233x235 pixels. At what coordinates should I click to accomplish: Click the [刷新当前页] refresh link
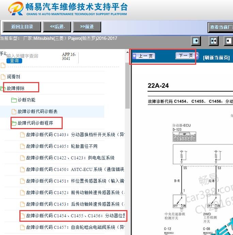216,58
